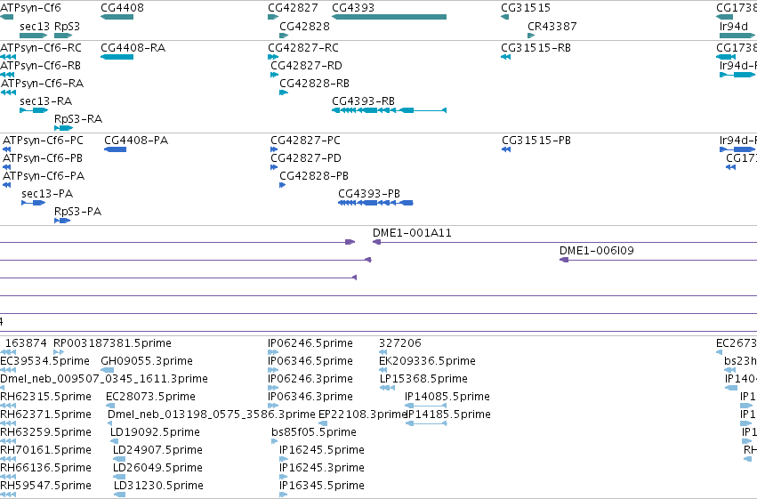
Task: Click the LD19092.5prime EST
Action: click(113, 441)
